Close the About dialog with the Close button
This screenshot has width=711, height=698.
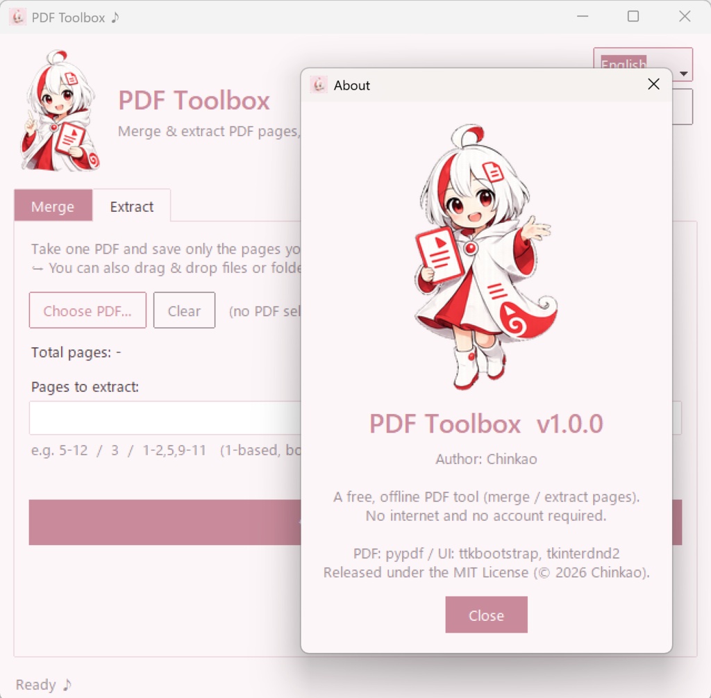[486, 615]
